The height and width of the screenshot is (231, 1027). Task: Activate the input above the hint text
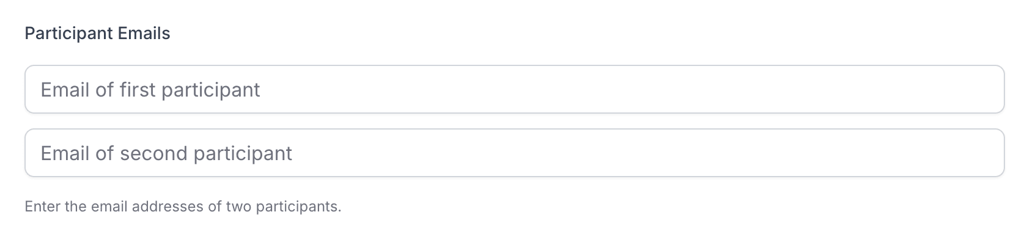[514, 153]
